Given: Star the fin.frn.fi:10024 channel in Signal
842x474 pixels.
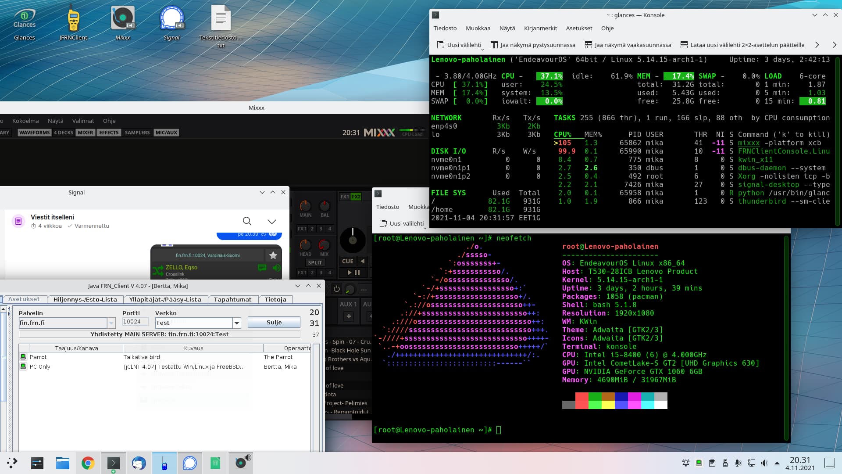Looking at the screenshot, I should pyautogui.click(x=273, y=255).
